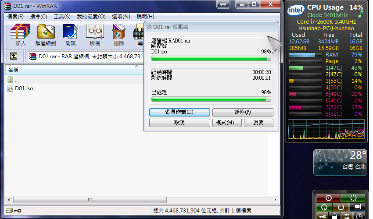Click the 背景作業(B) background button
This screenshot has height=219, width=373.
point(179,112)
